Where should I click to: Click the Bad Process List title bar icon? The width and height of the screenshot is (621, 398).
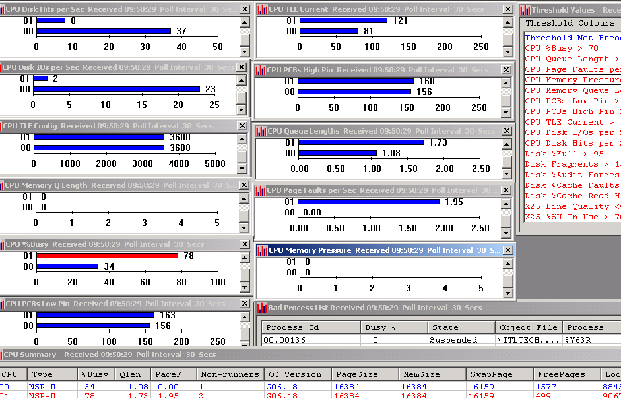click(x=263, y=308)
